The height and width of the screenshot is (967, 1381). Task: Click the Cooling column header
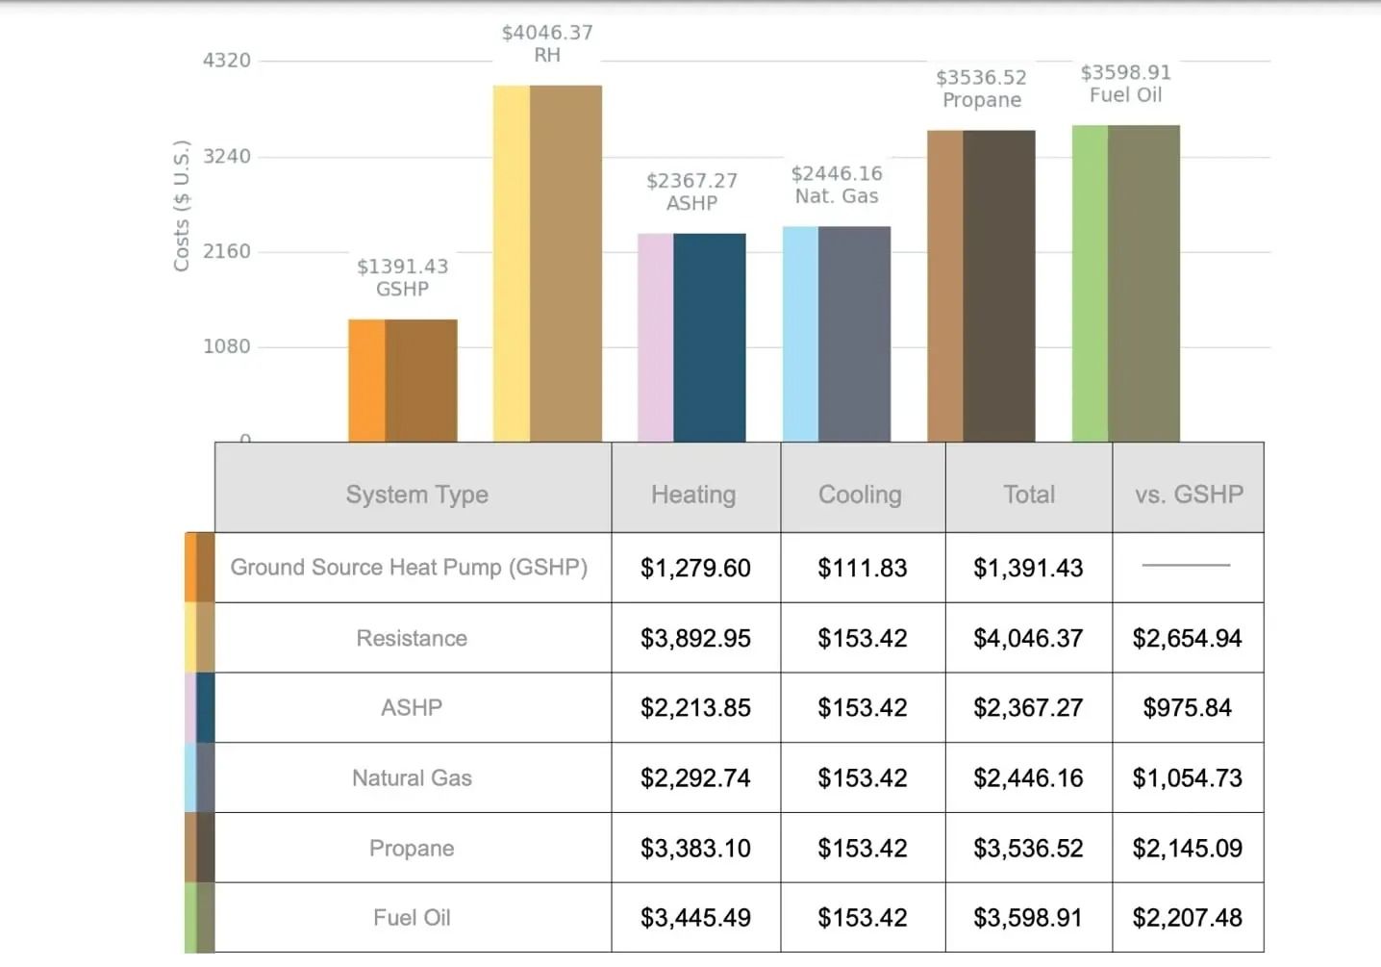point(861,495)
